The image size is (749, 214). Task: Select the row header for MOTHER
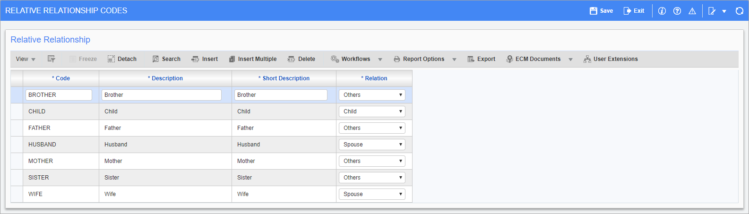pyautogui.click(x=17, y=161)
